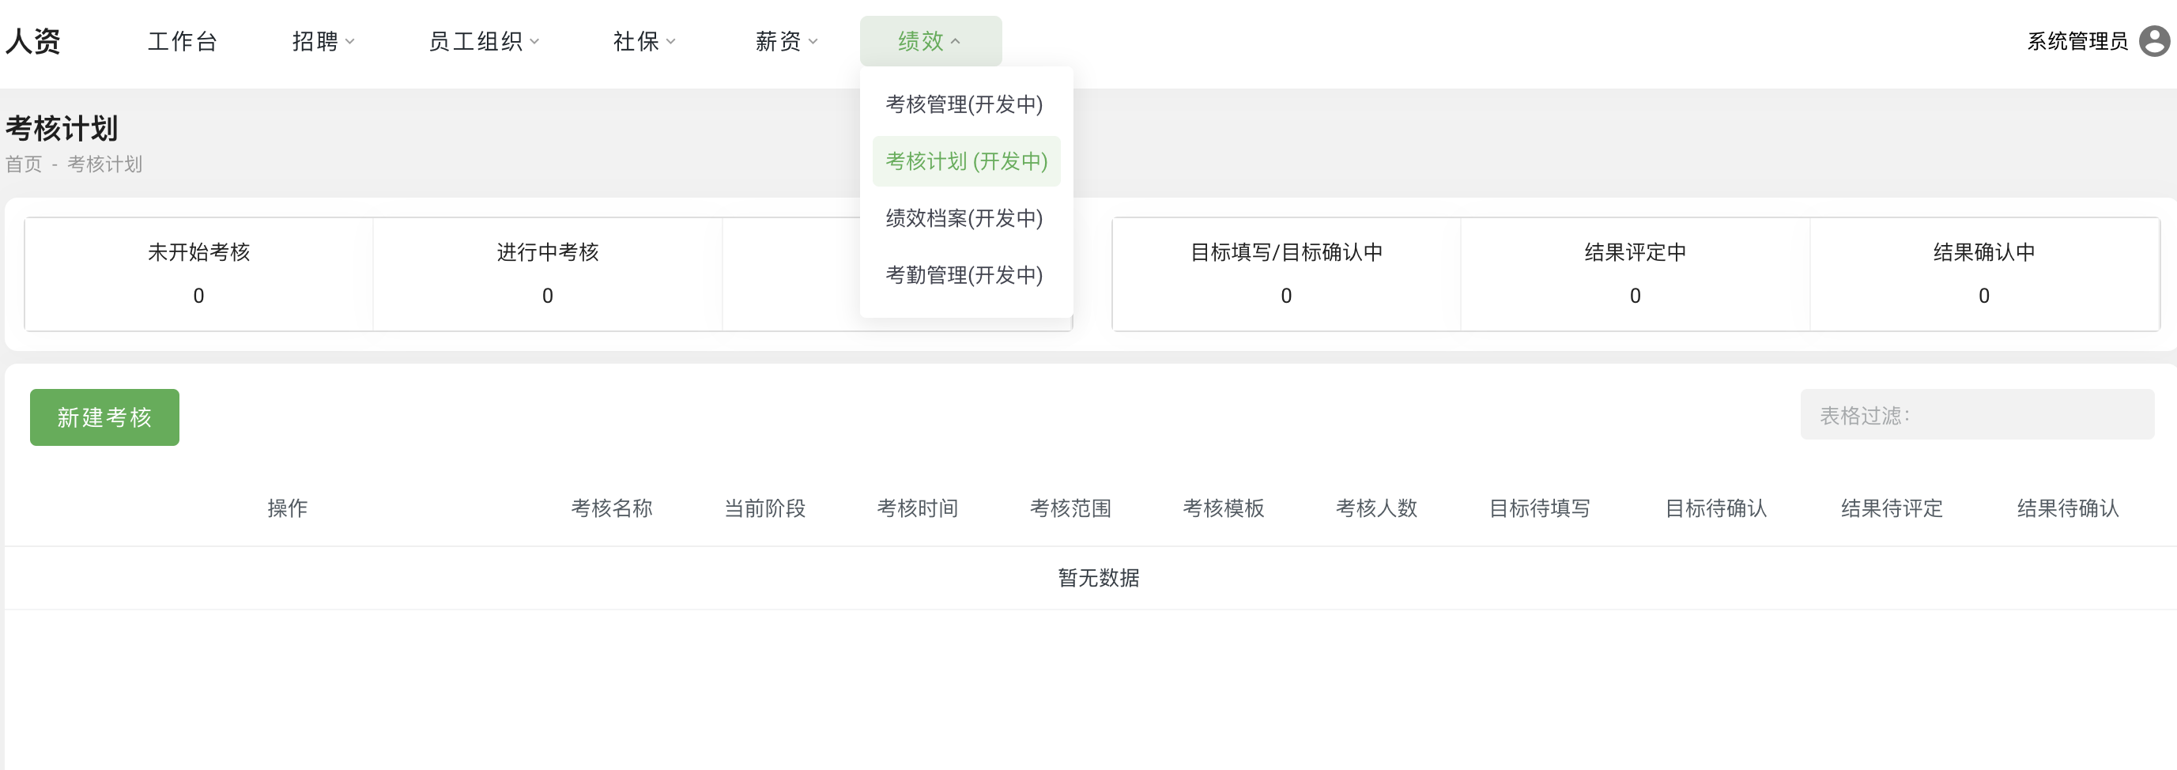Choose 考勤管理(开发中) from the dropdown
Viewport: 2177px width, 770px height.
click(x=964, y=274)
